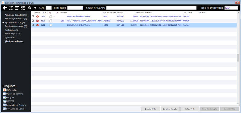Select the ABYZ PARTICIPACOES E INVESTIMENT cell
Image resolution: width=241 pixels, height=113 pixels.
coord(85,21)
